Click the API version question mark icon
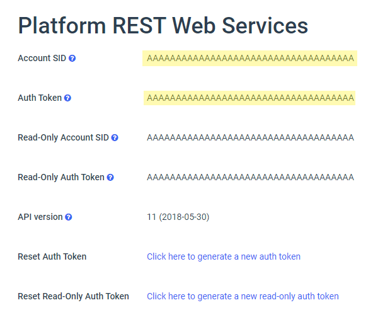This screenshot has width=373, height=322. tap(69, 217)
